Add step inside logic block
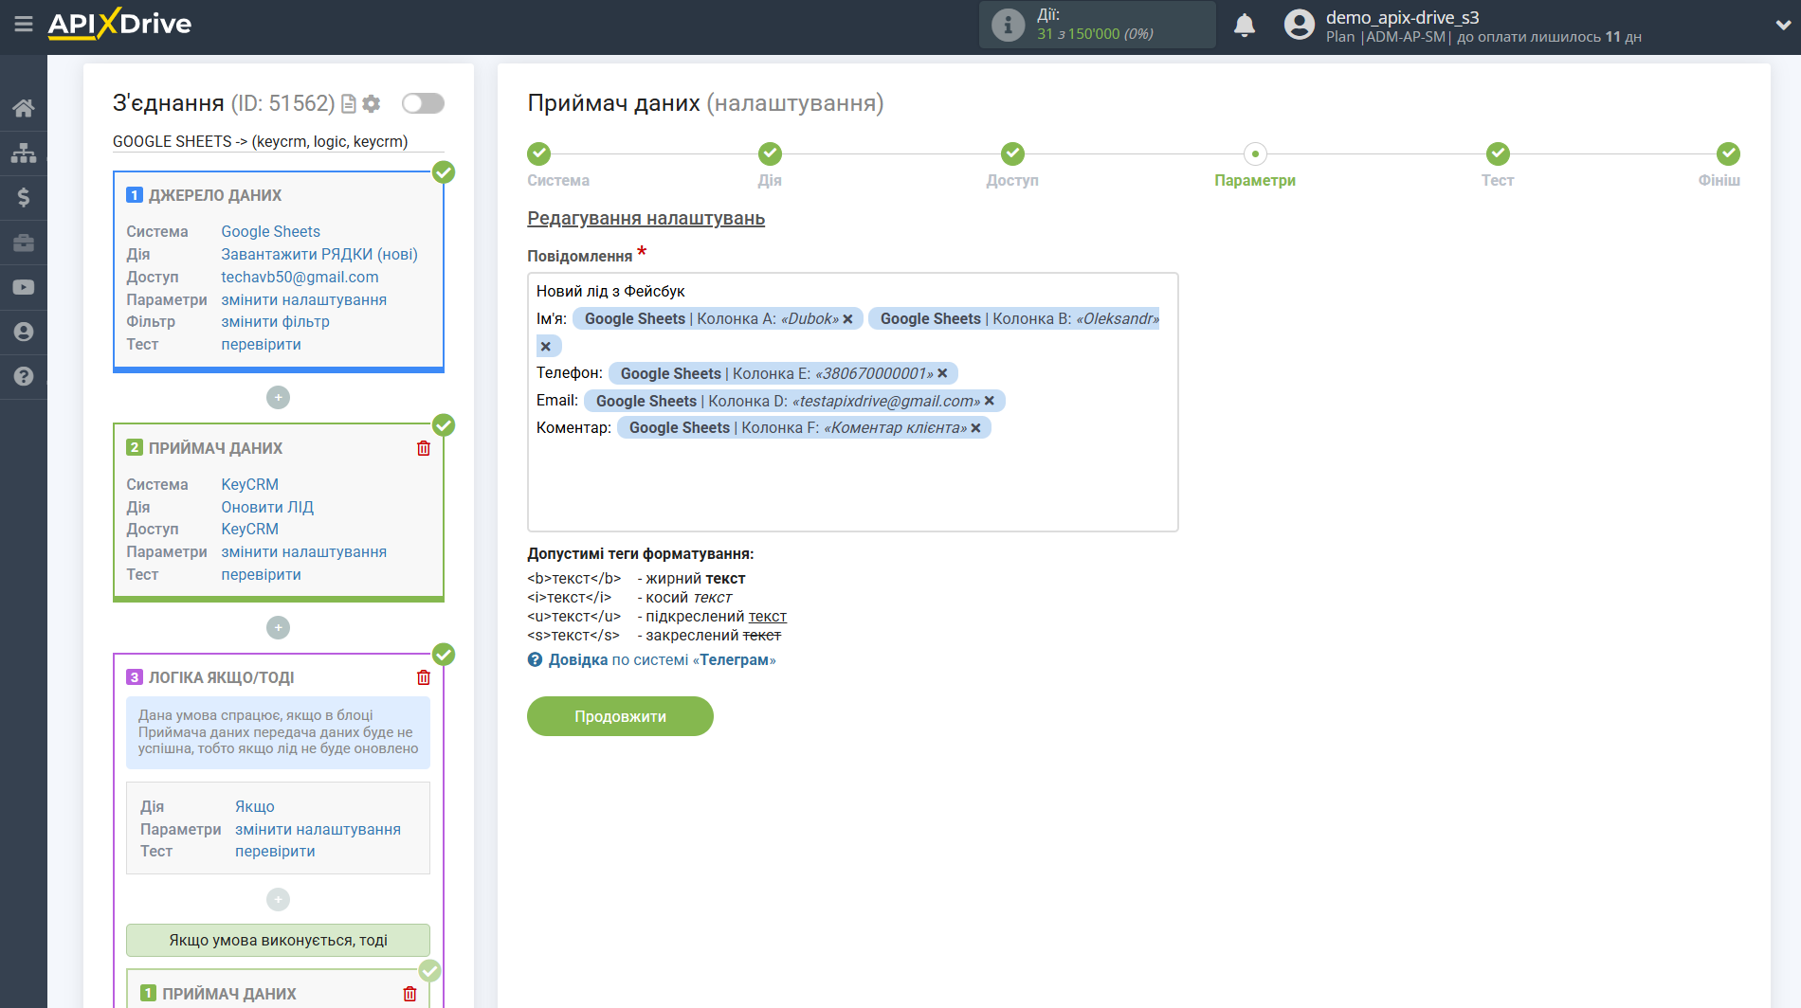 (278, 899)
